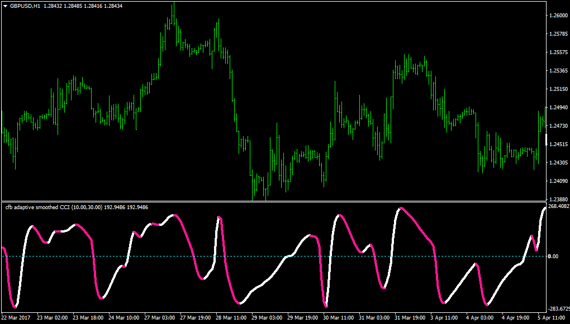Click the 24 Mar 10:00 time label
The height and width of the screenshot is (324, 570).
click(x=124, y=317)
